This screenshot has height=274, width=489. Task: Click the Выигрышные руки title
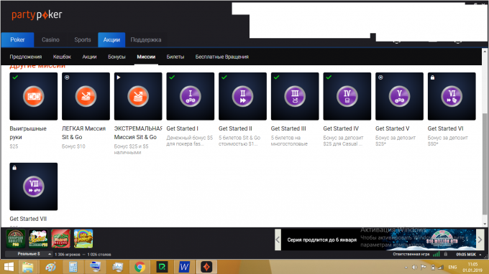coord(28,133)
